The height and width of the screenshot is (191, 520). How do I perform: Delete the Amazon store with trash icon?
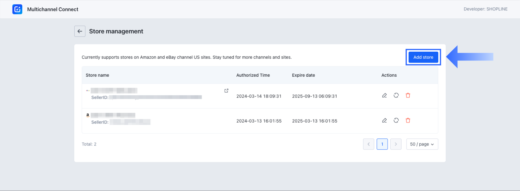[408, 120]
